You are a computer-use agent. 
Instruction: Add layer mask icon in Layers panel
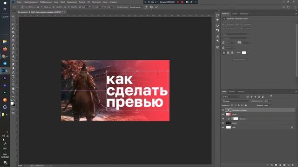click(x=276, y=165)
